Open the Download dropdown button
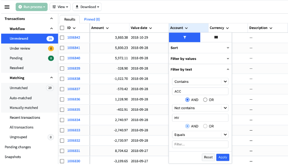 coord(87,7)
